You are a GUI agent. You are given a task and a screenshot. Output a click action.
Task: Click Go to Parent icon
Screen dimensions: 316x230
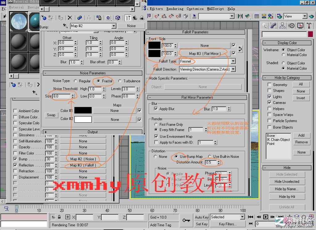coord(135,18)
